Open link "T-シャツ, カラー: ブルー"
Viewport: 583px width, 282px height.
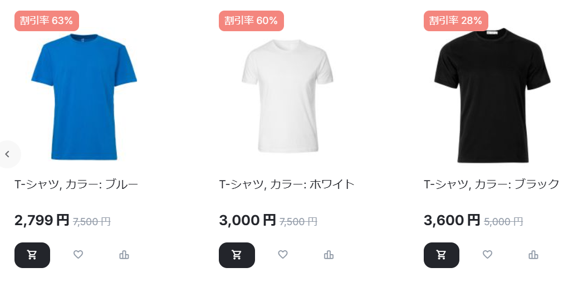coord(76,184)
